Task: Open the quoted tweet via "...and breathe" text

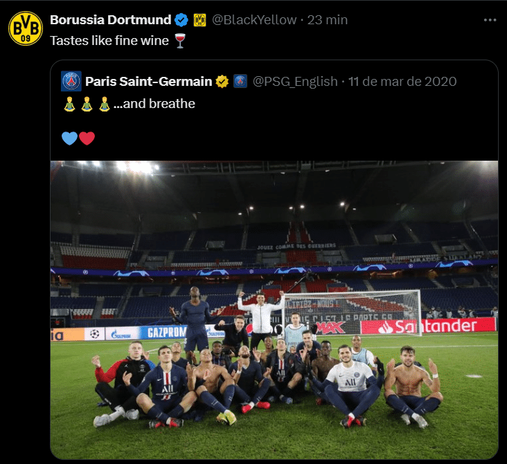Action: coord(154,104)
